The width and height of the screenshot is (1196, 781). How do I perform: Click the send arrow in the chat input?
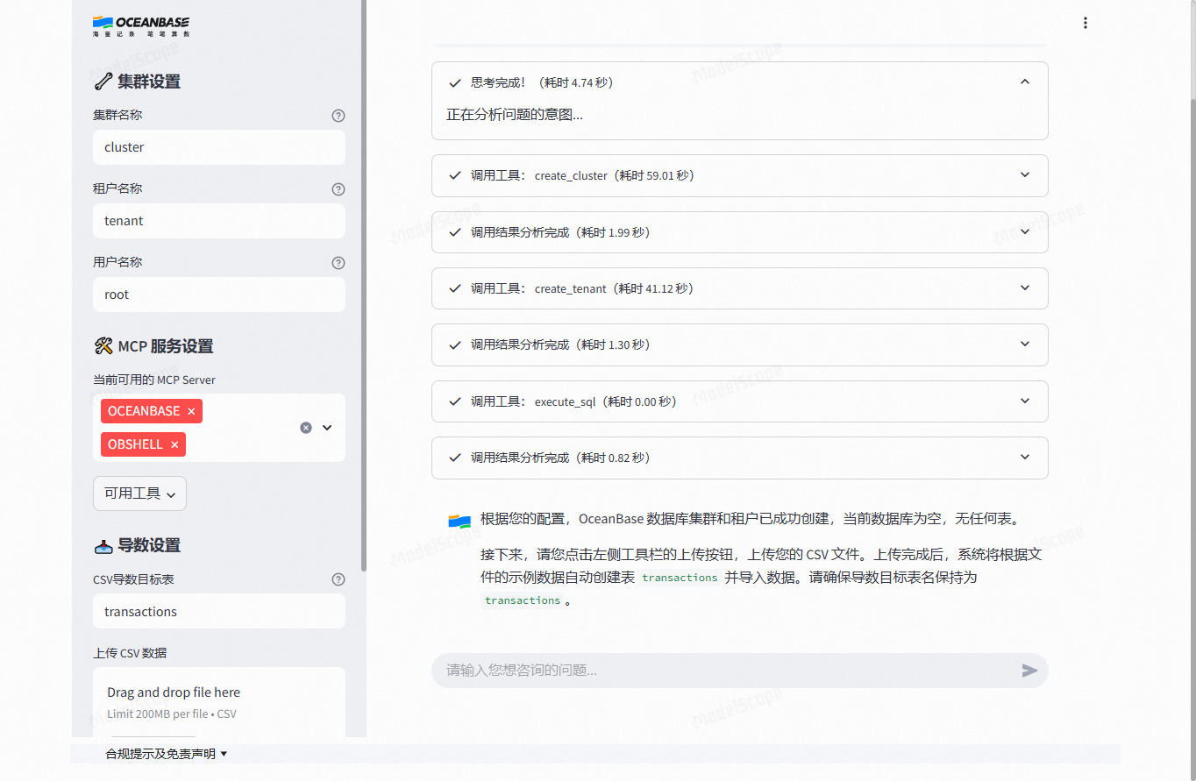tap(1029, 671)
